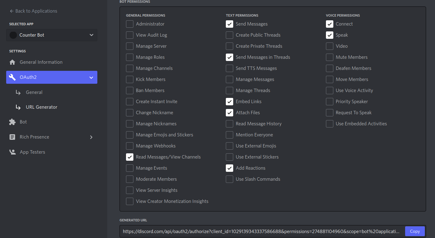Uncheck Send Messages in Threads
The width and height of the screenshot is (435, 238).
point(230,57)
